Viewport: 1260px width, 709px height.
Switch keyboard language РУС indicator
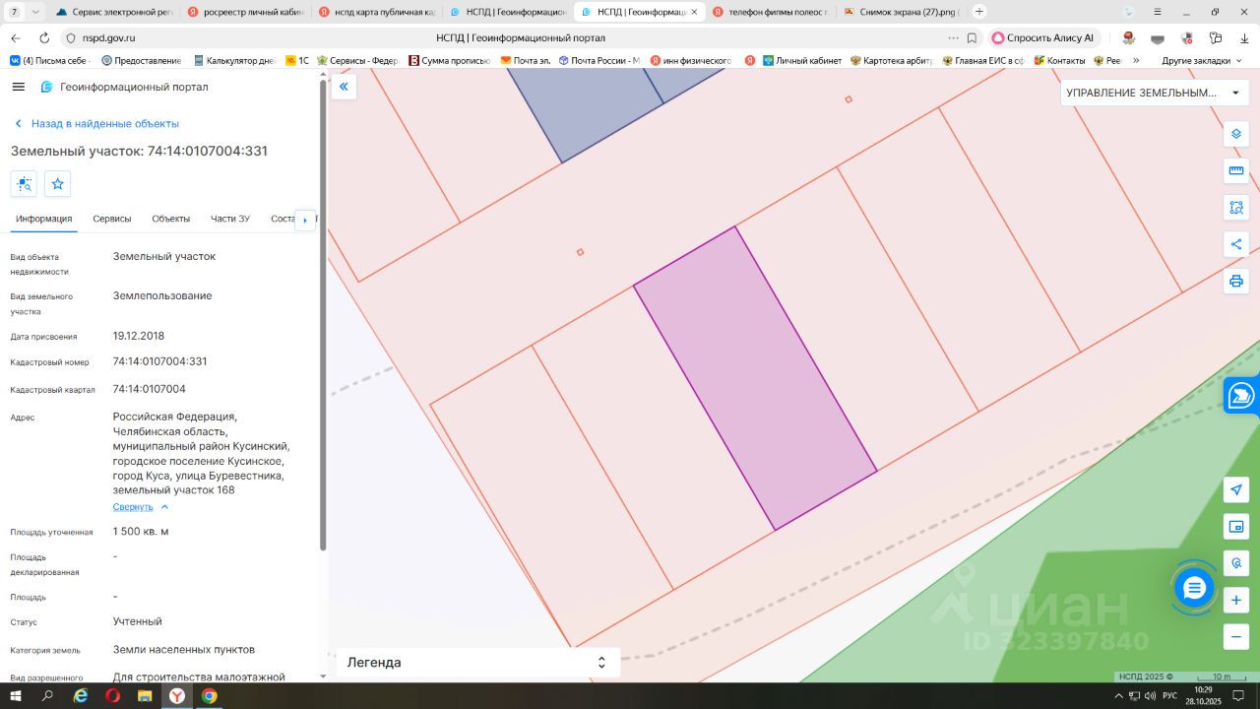click(1169, 696)
